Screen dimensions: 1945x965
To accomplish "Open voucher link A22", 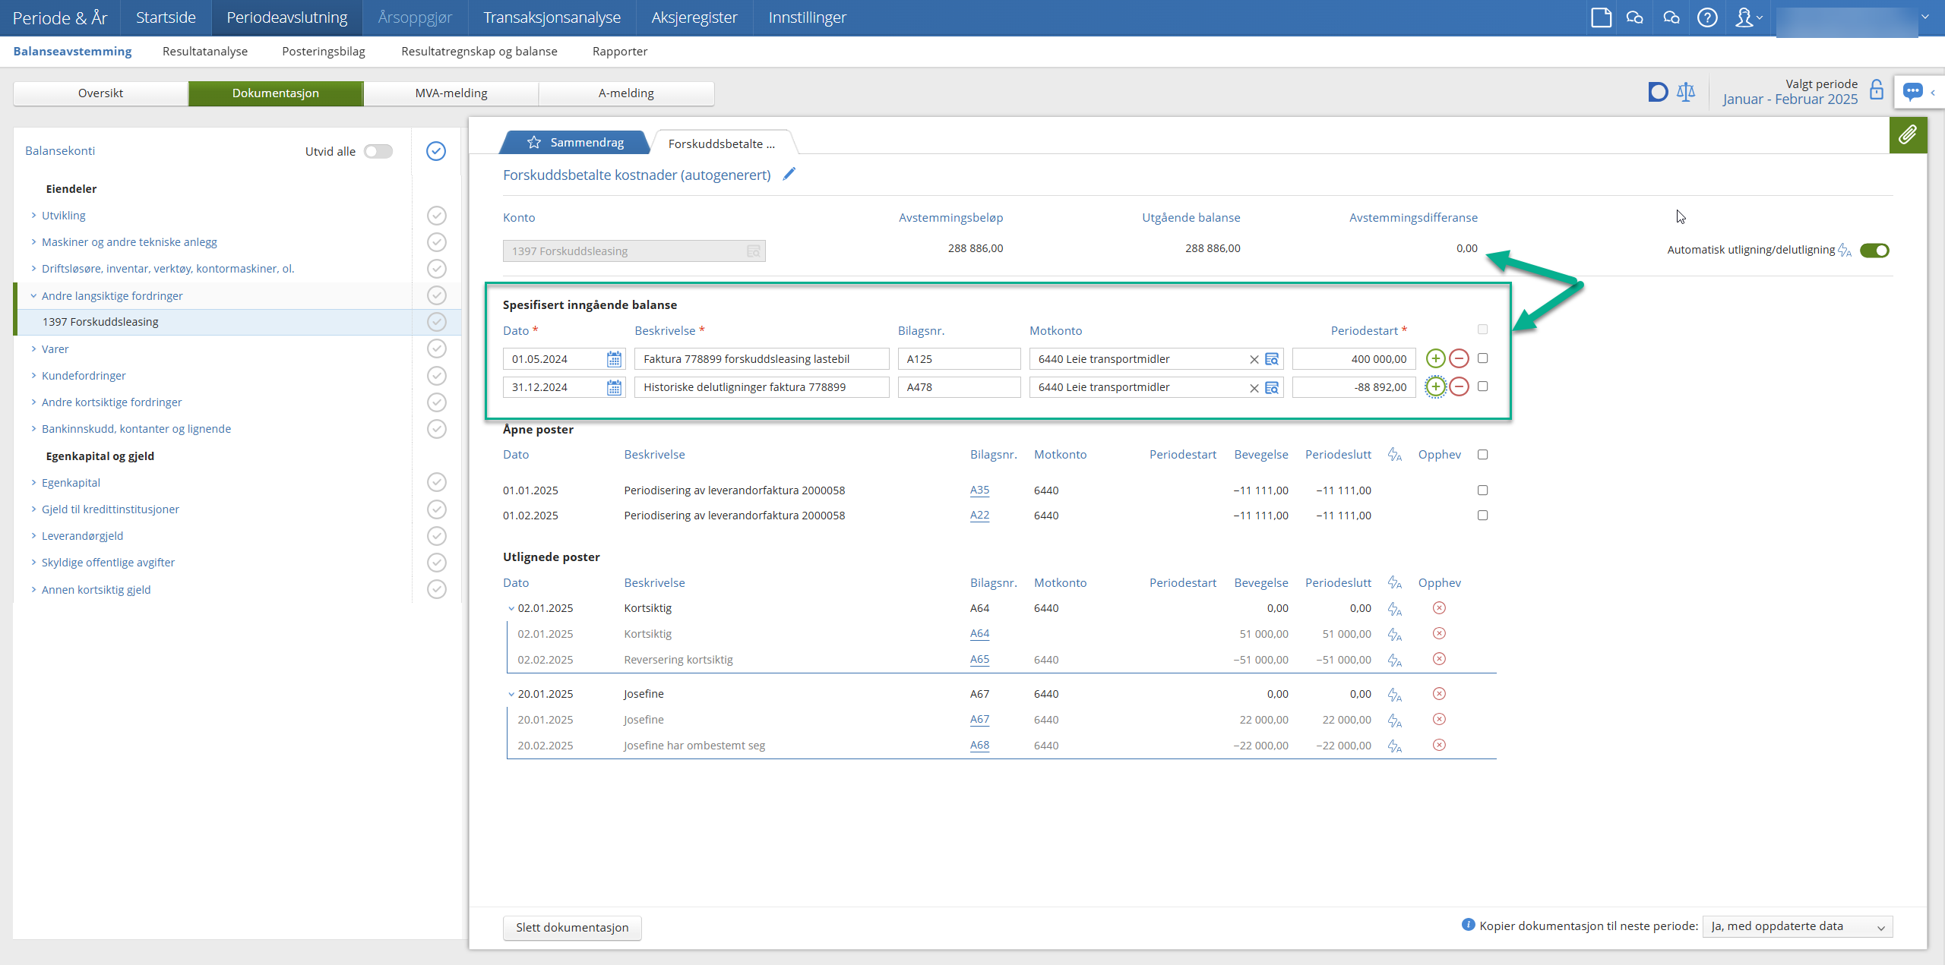I will (x=979, y=516).
